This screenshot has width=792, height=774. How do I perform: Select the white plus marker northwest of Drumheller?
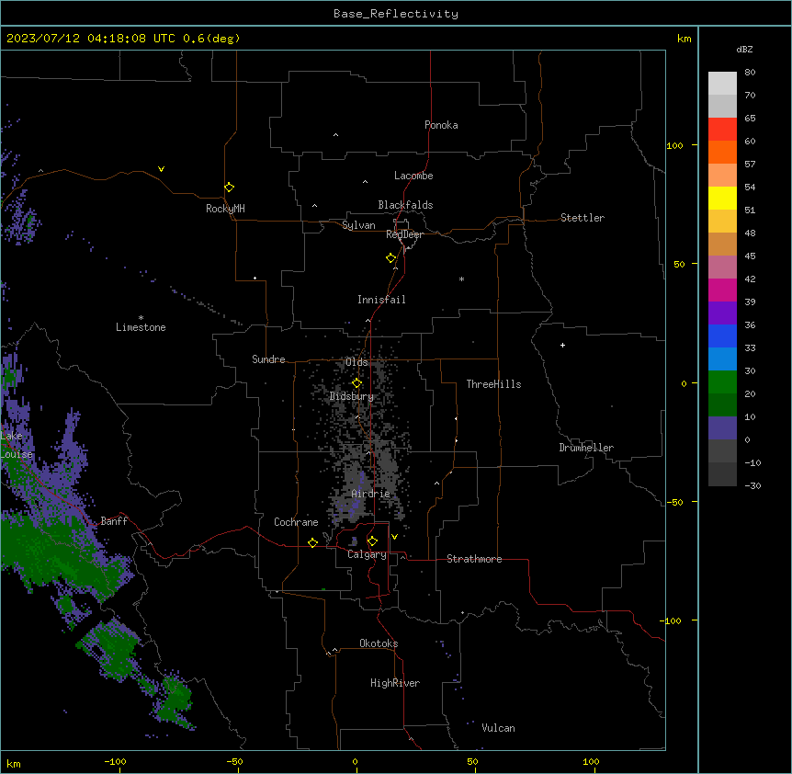(562, 345)
